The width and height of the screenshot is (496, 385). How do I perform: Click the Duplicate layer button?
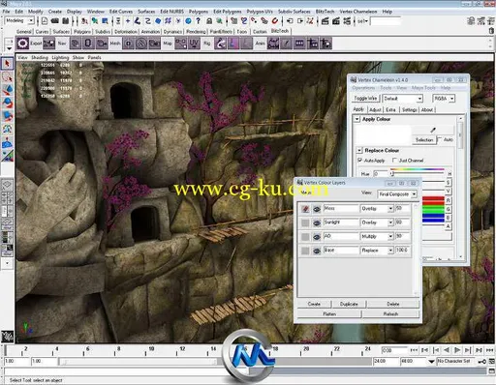349,304
